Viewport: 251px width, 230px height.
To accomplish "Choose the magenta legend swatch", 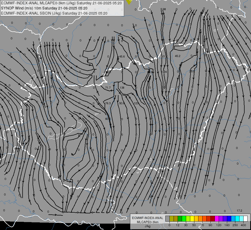I will (x=217, y=218).
